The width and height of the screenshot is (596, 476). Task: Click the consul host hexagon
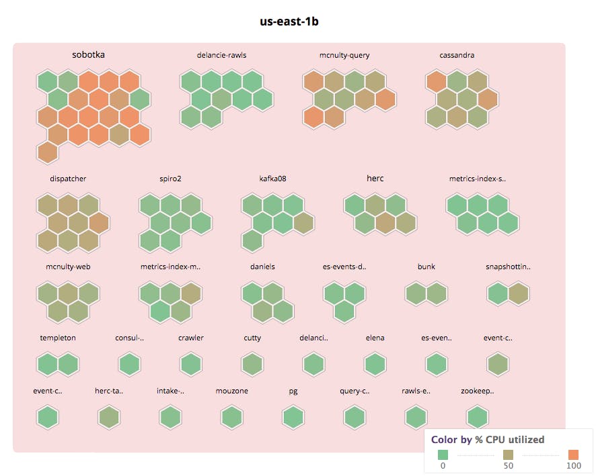tap(129, 365)
